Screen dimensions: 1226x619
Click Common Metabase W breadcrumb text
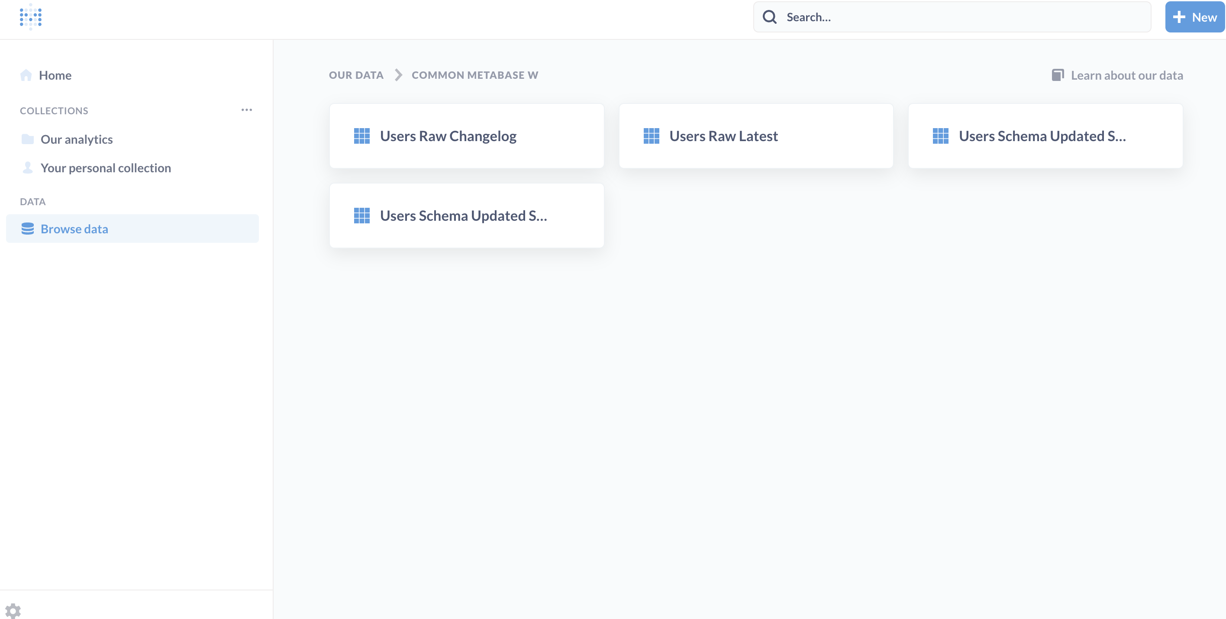click(474, 75)
